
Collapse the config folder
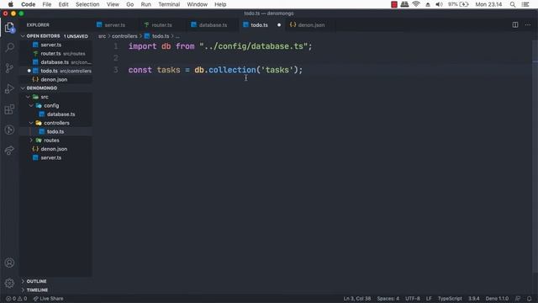pyautogui.click(x=31, y=105)
